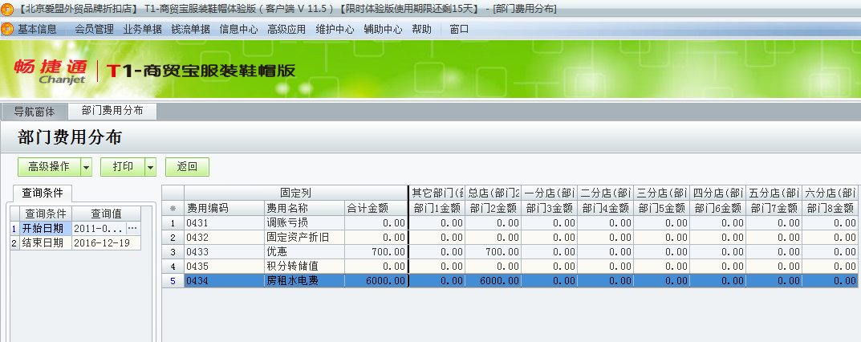Click the 结束日期 value 2016-12-19
861x342 pixels.
[x=106, y=242]
